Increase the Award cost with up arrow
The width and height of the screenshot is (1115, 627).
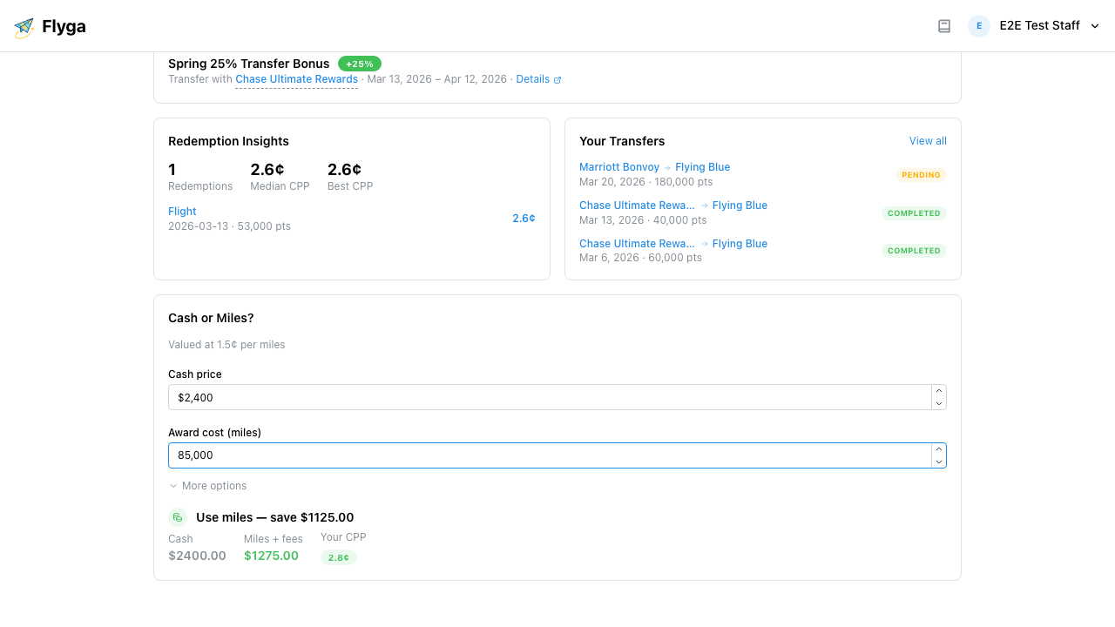coord(939,449)
